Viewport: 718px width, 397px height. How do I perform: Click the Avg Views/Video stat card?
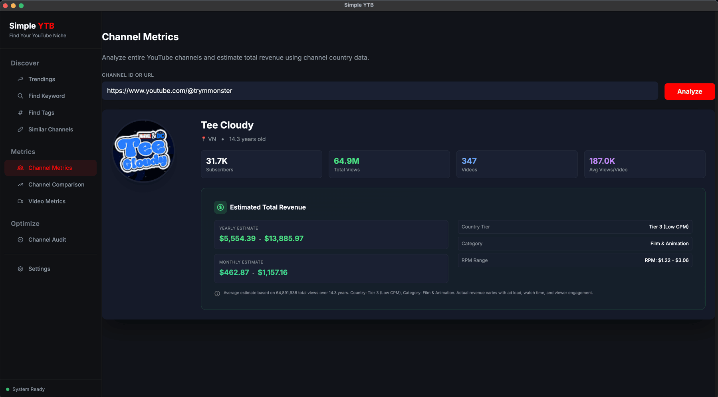coord(644,164)
